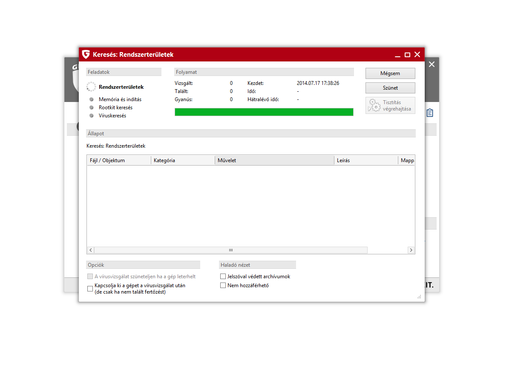Click the right arrow of the horizontal scrollbar

pyautogui.click(x=411, y=250)
